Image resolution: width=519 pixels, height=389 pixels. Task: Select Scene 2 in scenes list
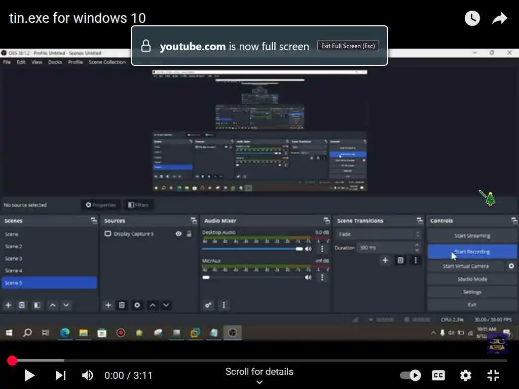click(x=49, y=247)
